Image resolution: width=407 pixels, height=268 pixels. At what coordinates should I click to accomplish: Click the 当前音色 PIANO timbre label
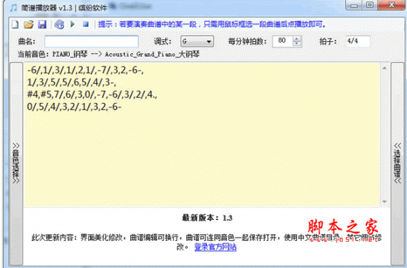point(109,54)
